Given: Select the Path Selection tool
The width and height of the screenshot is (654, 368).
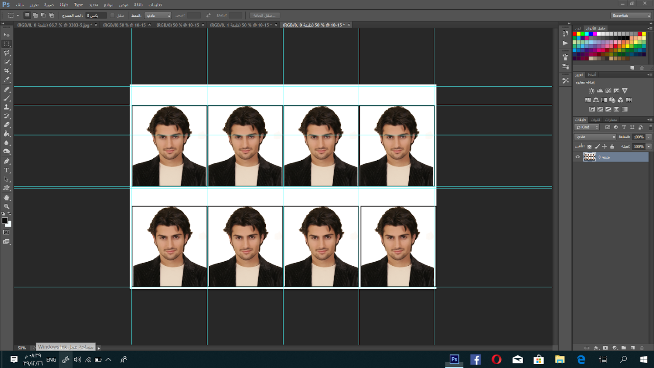Looking at the screenshot, I should pos(7,179).
